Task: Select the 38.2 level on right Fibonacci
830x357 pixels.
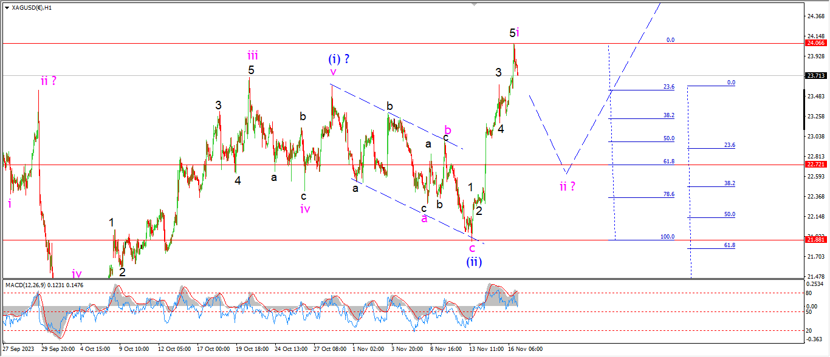Action: click(729, 183)
